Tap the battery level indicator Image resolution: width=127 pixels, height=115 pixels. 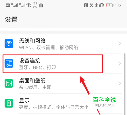[110, 5]
